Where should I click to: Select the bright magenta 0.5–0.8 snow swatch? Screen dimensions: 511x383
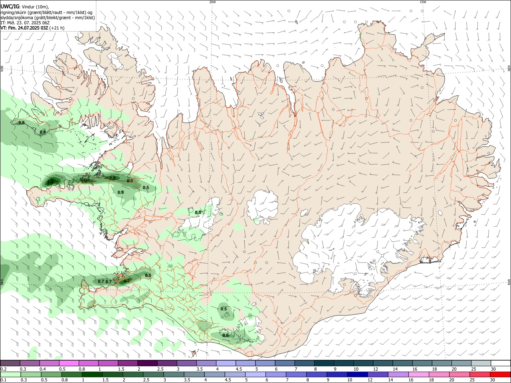[69, 363]
